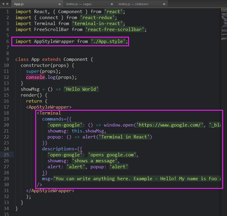Screen dimensions: 227x216
Task: Click the 'msg' attribute on line 29
Action: tap(46, 179)
